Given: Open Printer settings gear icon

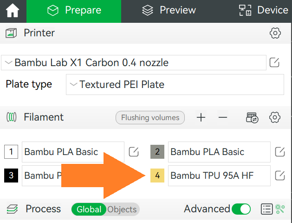Looking at the screenshot, I should click(x=275, y=33).
